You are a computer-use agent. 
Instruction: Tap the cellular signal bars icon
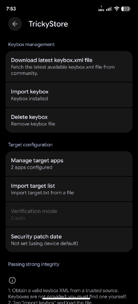[x=109, y=9]
